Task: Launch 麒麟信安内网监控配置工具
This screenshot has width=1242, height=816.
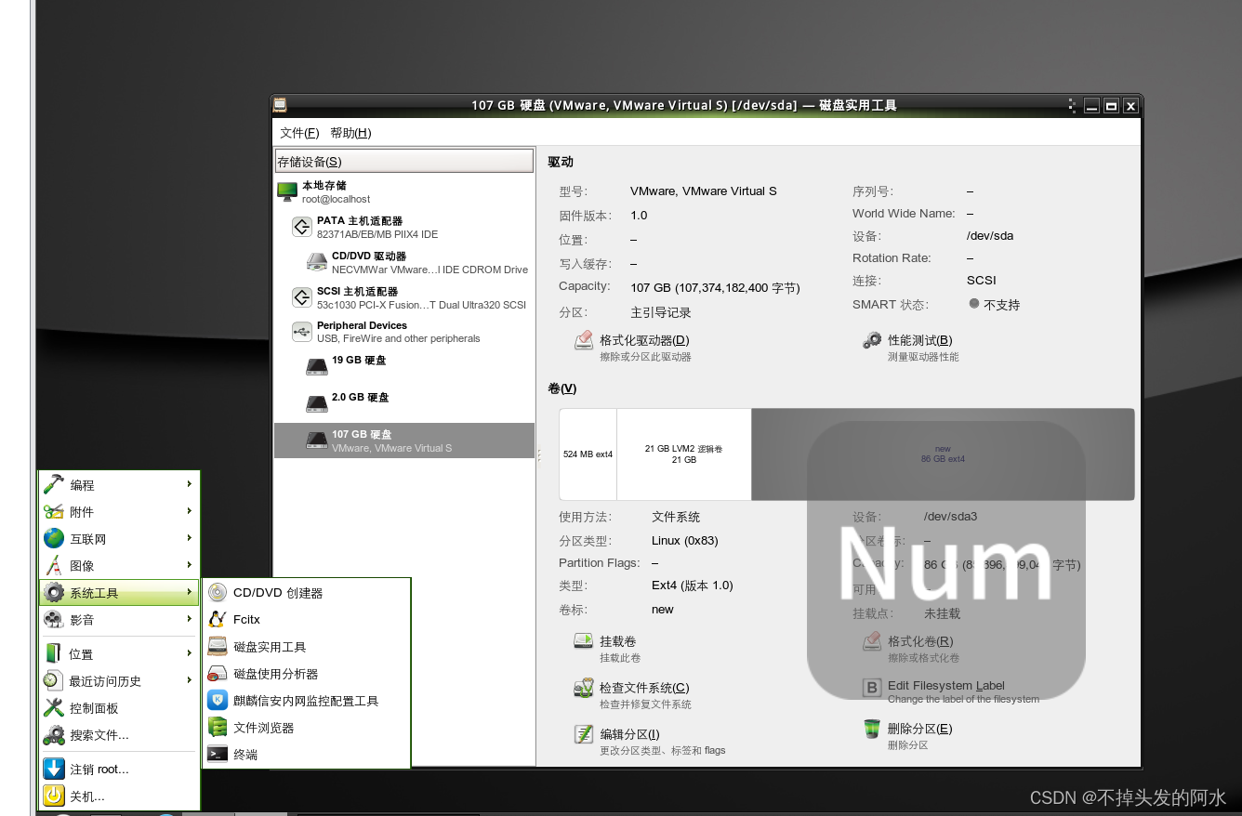Action: click(307, 701)
